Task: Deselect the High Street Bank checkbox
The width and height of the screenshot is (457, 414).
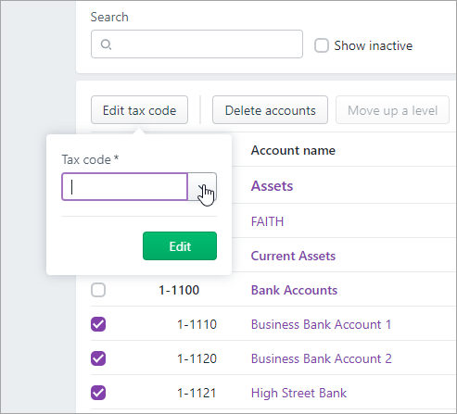Action: pos(98,393)
